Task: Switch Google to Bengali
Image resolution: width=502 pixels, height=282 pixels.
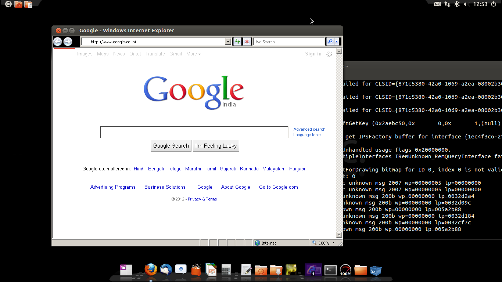Action: point(156,169)
